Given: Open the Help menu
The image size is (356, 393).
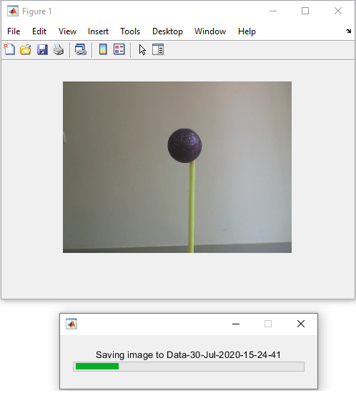Looking at the screenshot, I should point(247,31).
